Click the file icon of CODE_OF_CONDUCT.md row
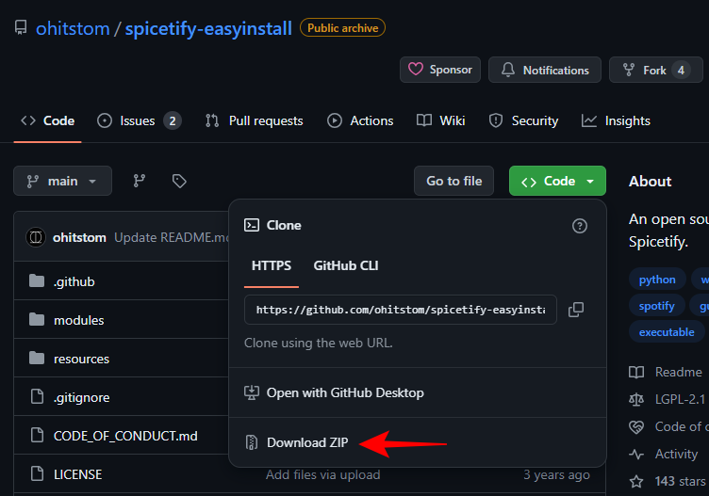Screen dimensions: 709x496 37,436
